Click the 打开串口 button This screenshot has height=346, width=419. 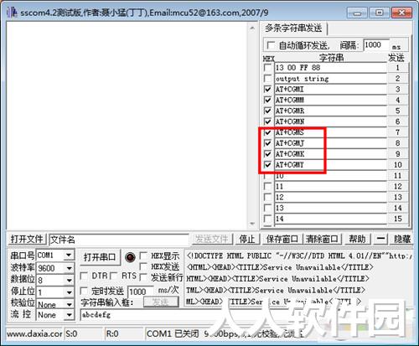click(x=100, y=257)
